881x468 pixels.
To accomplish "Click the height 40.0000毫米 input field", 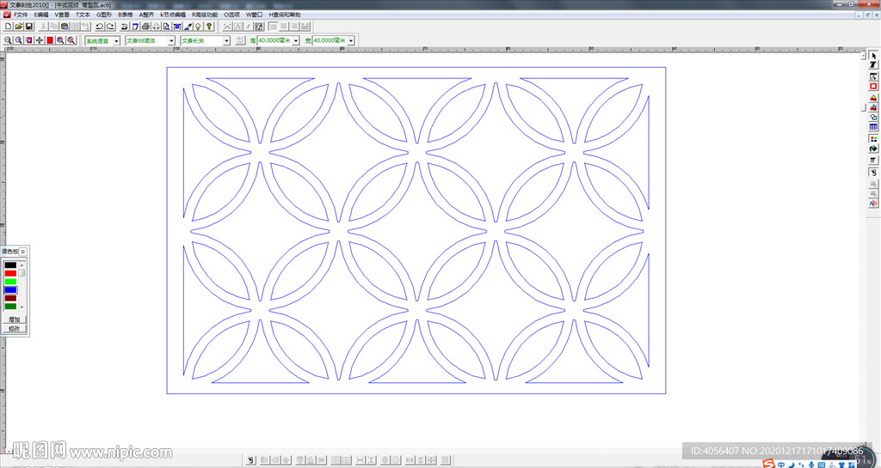I will click(x=274, y=40).
